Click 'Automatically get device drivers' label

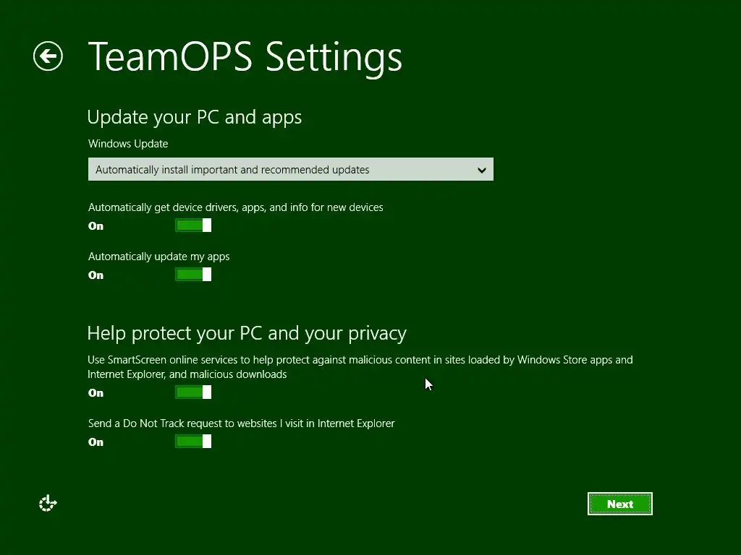[x=235, y=207]
